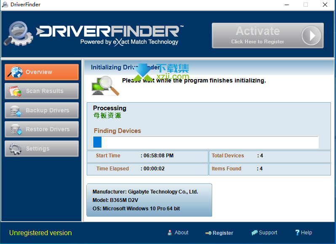Image resolution: width=336 pixels, height=244 pixels.
Task: Click the Please wait initializing message
Action: (x=194, y=80)
